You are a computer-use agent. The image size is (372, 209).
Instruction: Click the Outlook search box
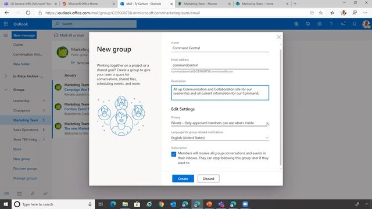click(x=94, y=24)
